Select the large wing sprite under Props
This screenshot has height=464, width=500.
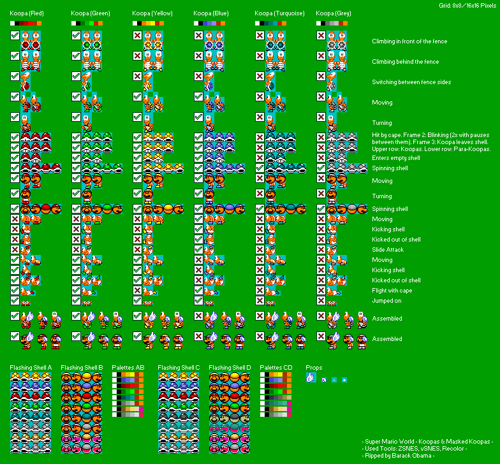coord(311,377)
